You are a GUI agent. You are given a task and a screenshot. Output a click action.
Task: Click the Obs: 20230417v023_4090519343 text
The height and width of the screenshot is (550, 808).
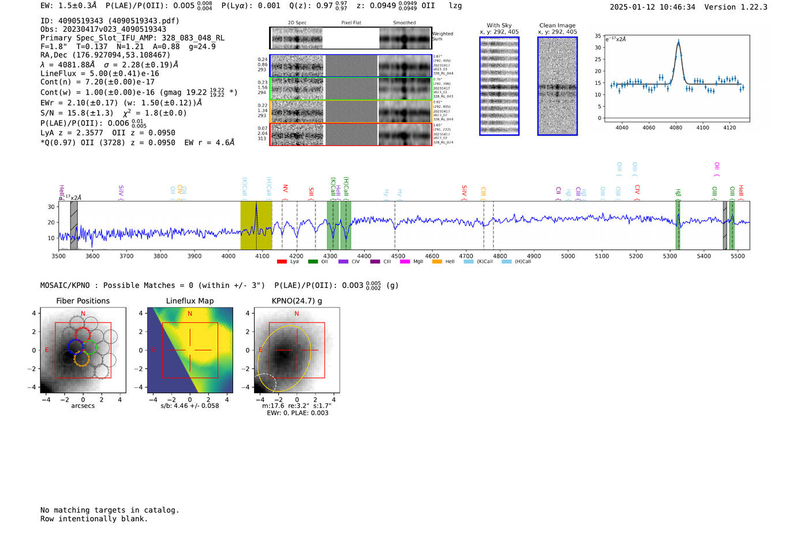pos(103,29)
